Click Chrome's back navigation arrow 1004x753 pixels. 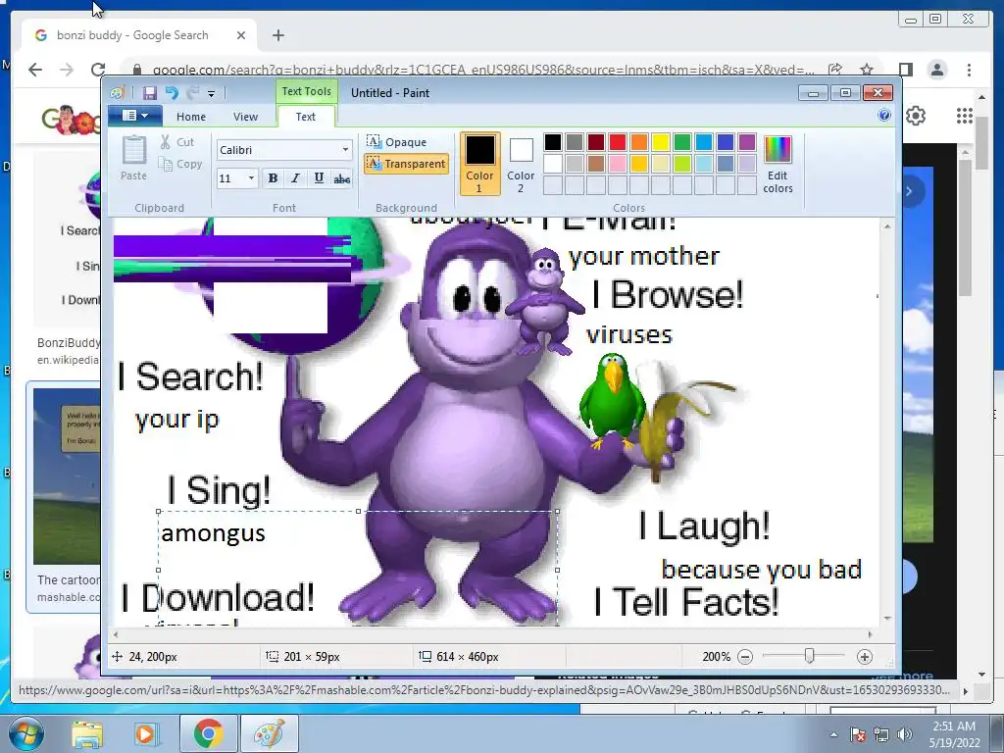(35, 70)
